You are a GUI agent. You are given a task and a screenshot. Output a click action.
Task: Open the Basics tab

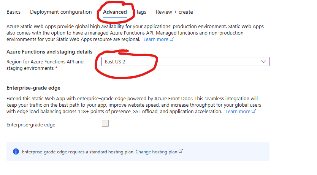(x=13, y=12)
